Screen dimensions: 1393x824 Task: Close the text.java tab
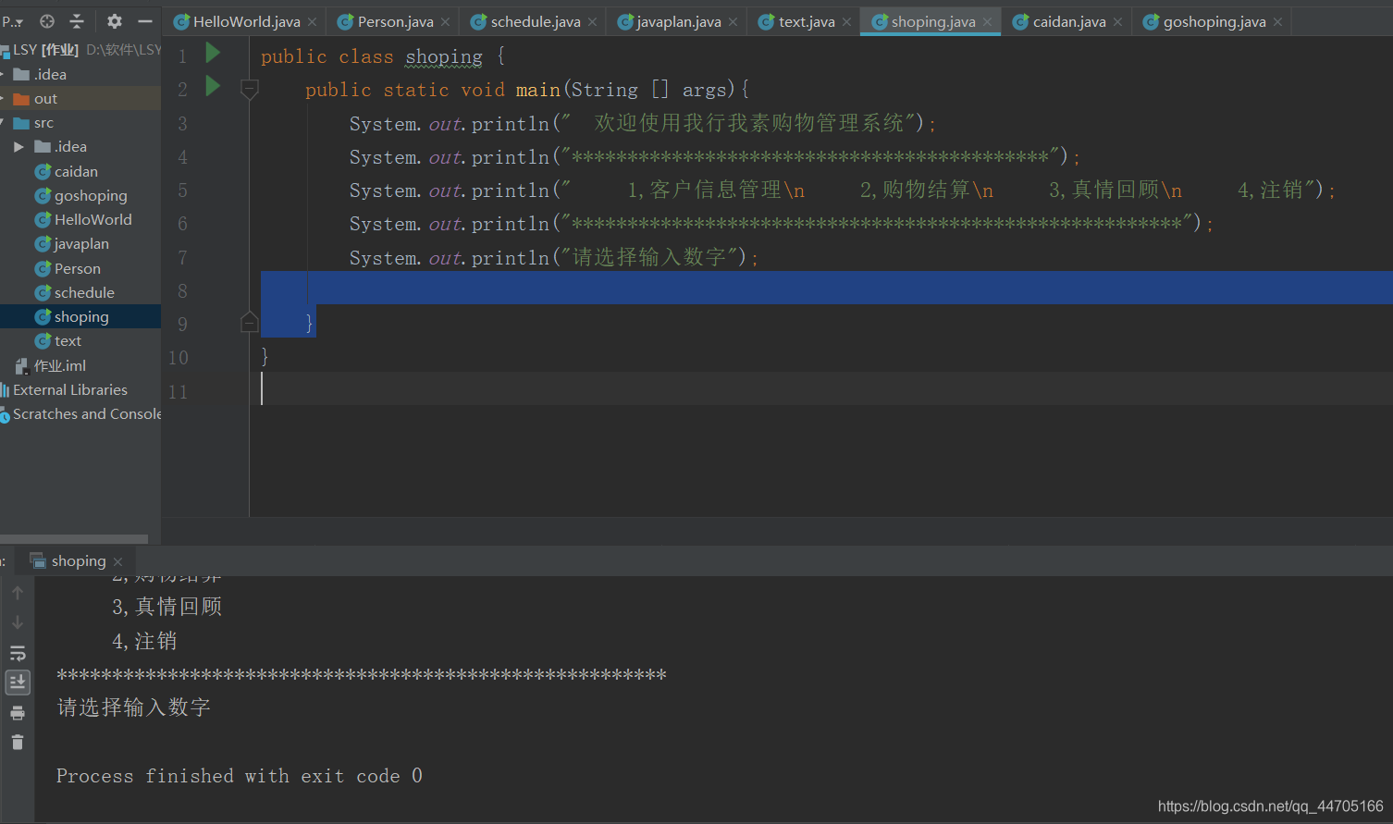tap(847, 22)
